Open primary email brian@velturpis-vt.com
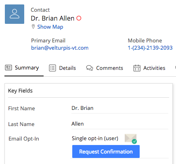176x164 pixels. pyautogui.click(x=60, y=48)
